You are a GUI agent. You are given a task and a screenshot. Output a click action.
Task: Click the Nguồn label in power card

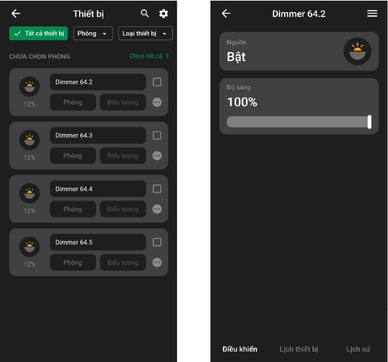click(x=236, y=42)
